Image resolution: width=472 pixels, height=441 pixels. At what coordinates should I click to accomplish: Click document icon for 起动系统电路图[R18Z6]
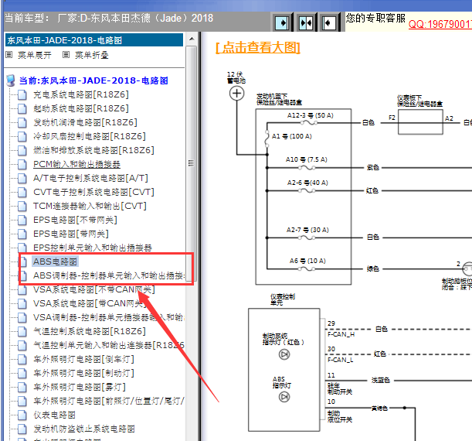click(22, 109)
